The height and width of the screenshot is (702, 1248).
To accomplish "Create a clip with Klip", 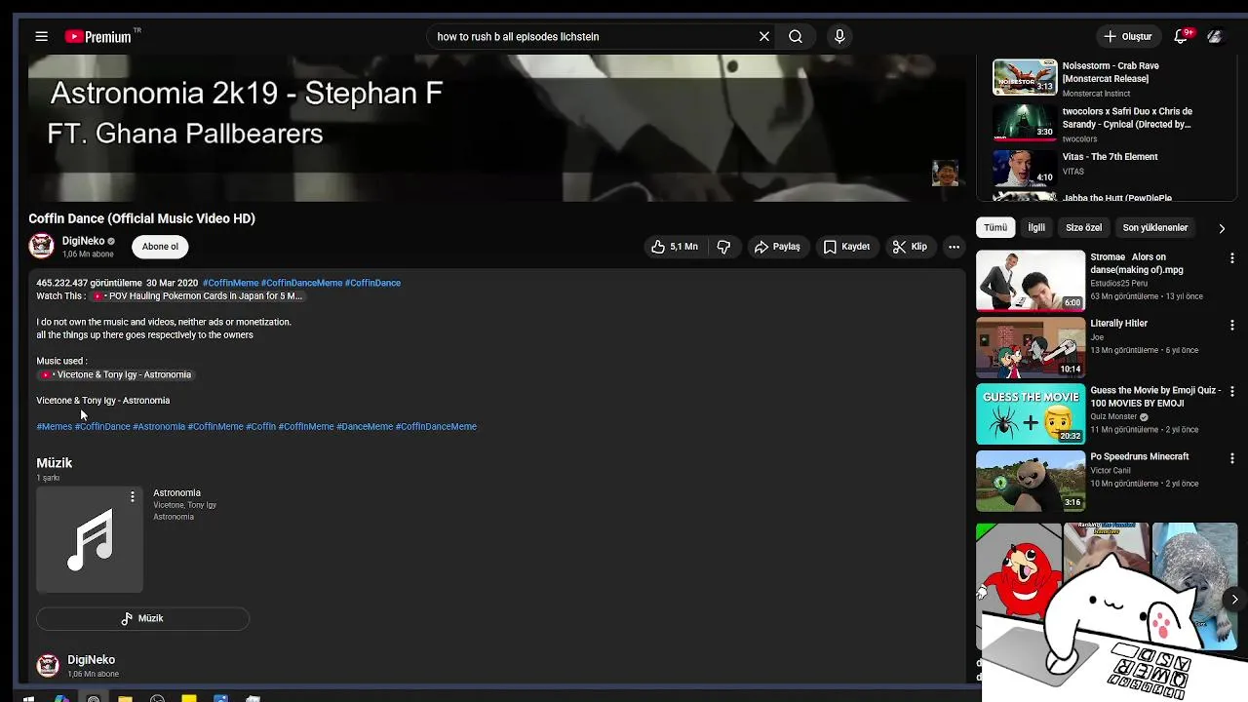I will point(910,247).
